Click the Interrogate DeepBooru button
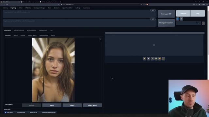 point(166,23)
